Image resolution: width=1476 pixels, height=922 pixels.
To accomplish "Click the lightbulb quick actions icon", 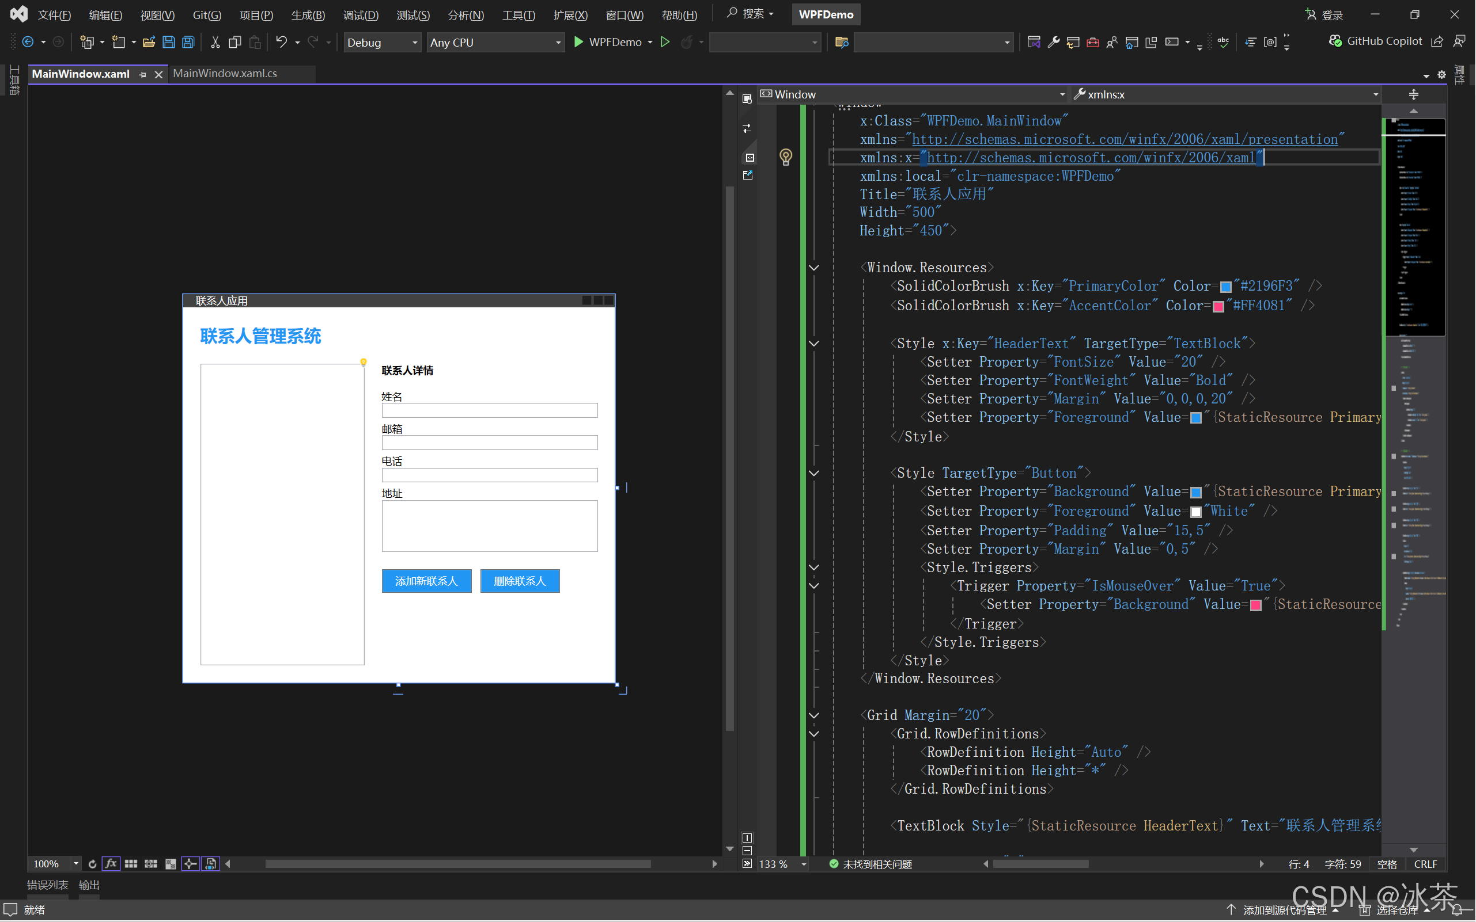I will coord(786,157).
